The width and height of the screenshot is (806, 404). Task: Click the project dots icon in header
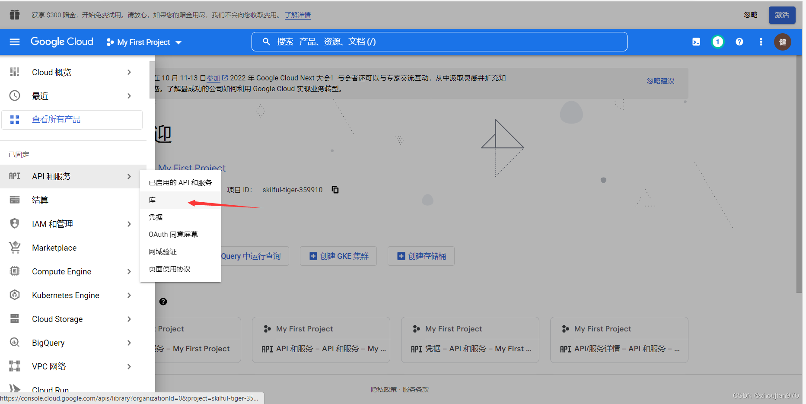click(x=110, y=42)
